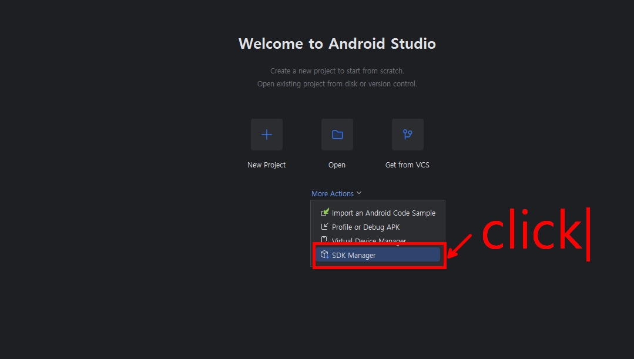This screenshot has height=359, width=634.
Task: Click the 'Create a new project' description text
Action: point(337,71)
